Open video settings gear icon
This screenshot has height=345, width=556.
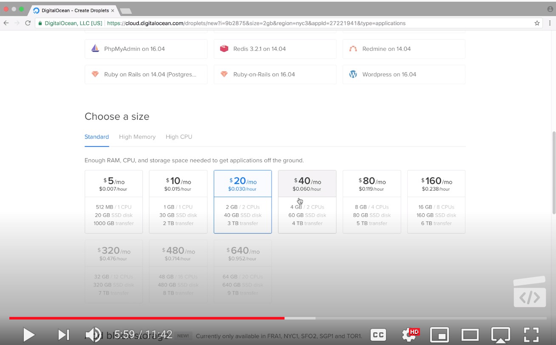[x=409, y=335]
